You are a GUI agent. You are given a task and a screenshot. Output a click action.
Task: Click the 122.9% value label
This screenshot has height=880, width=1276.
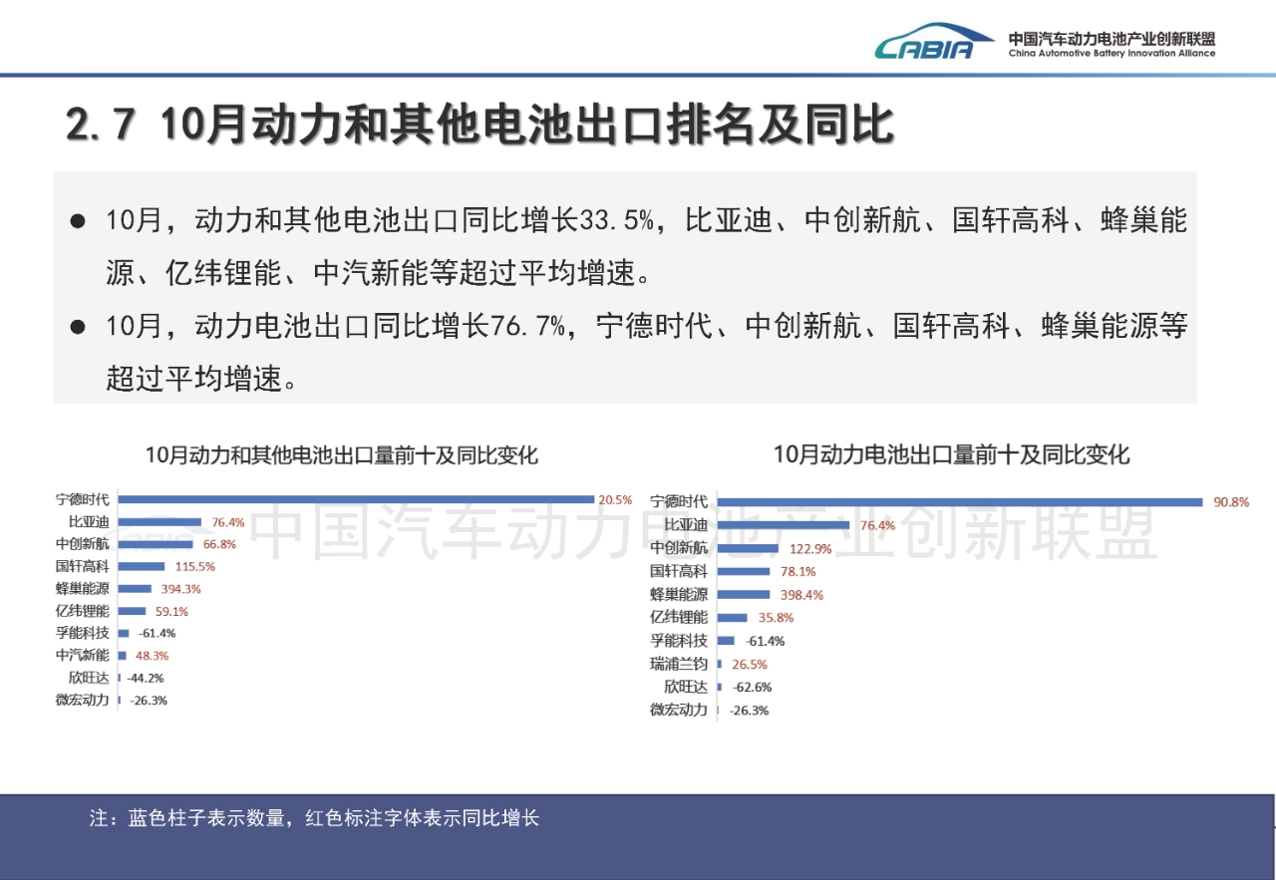coord(809,548)
